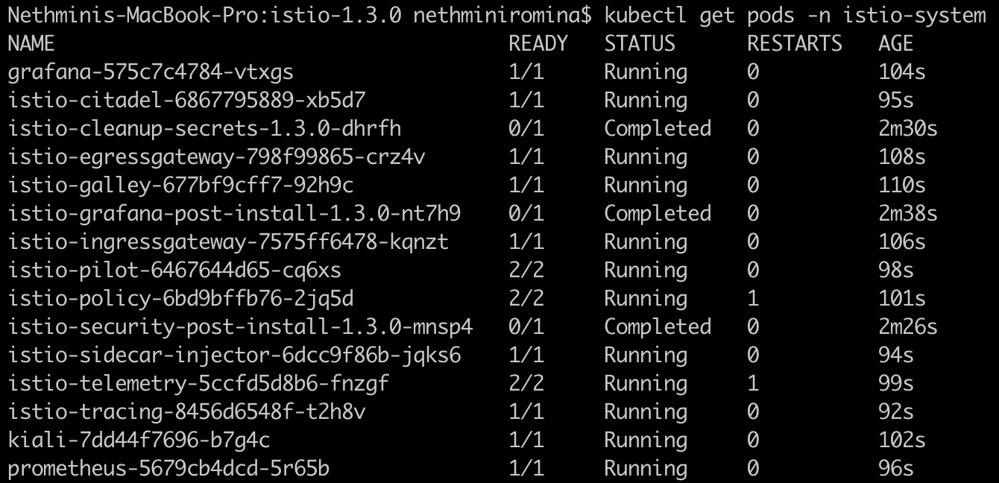This screenshot has height=483, width=999.
Task: Click the STATUS column header
Action: (x=640, y=44)
